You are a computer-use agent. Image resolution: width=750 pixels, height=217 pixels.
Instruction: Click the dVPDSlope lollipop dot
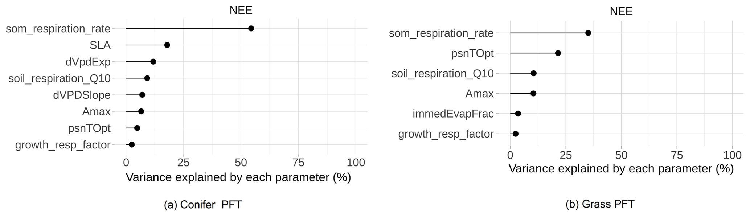tap(142, 95)
